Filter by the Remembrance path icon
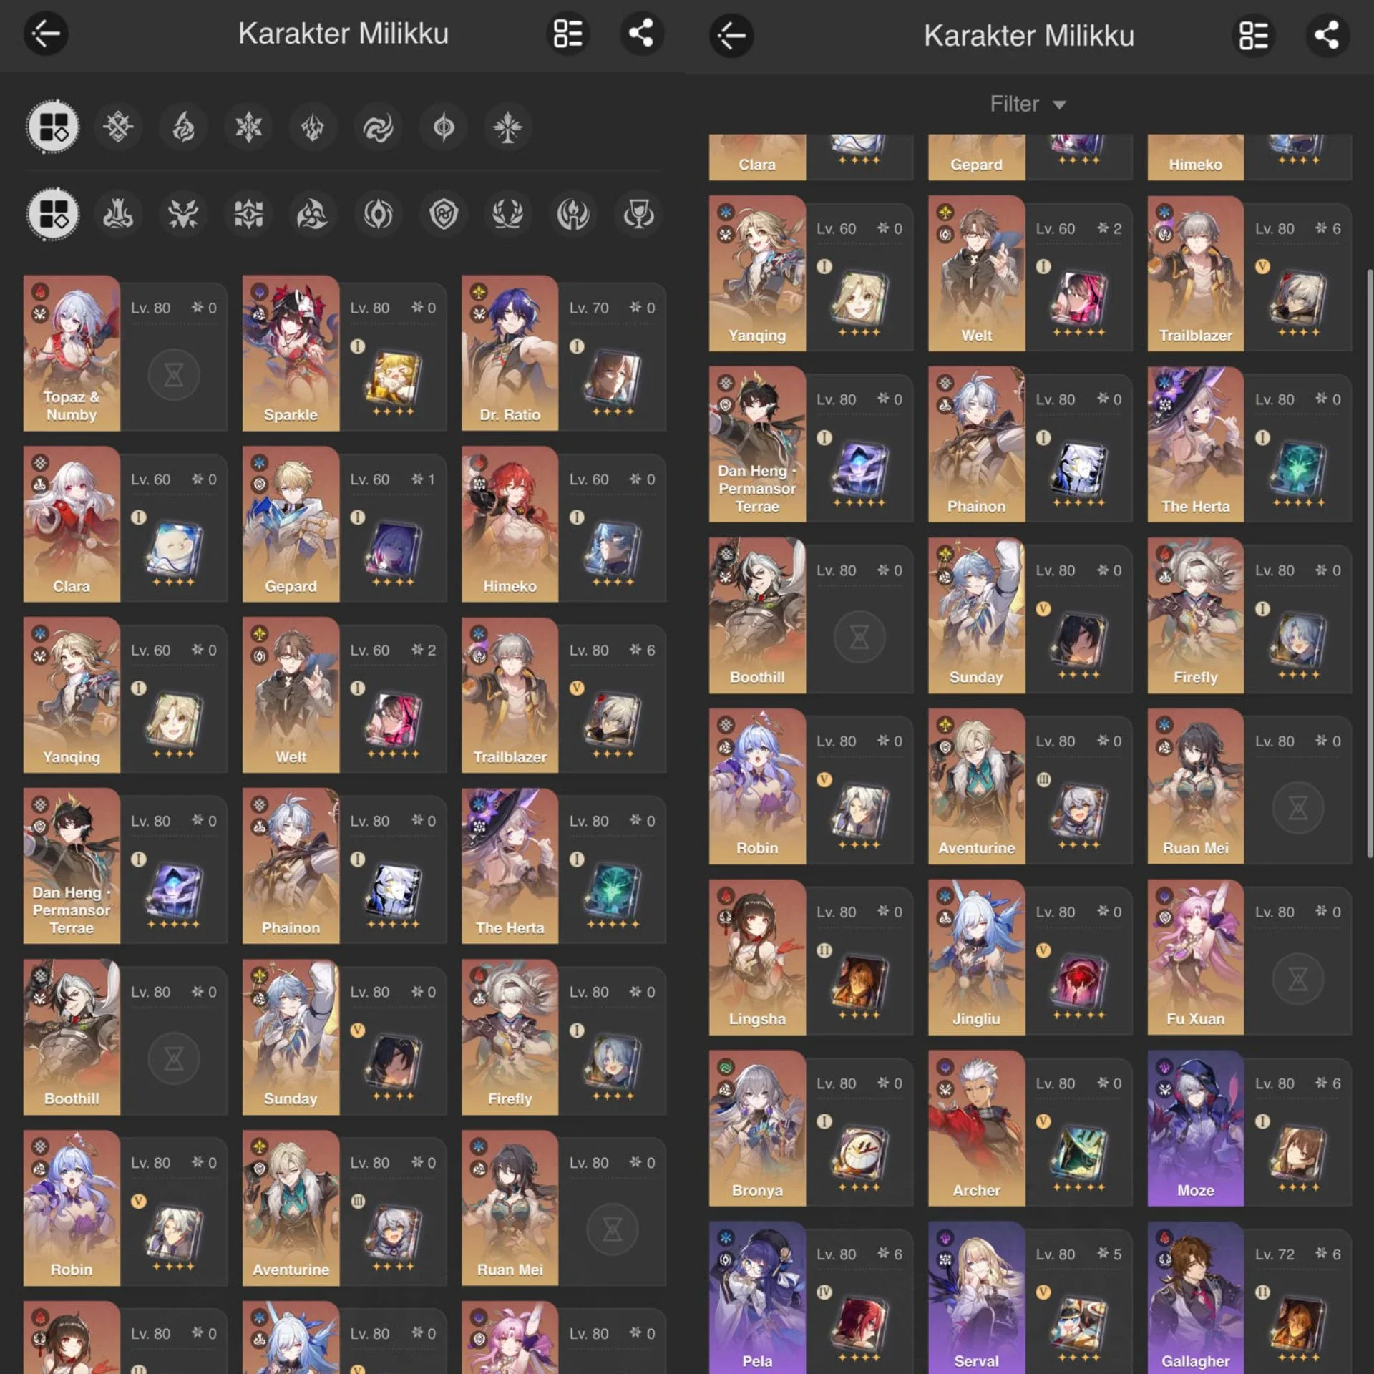Screen dimensions: 1374x1374 tap(573, 214)
